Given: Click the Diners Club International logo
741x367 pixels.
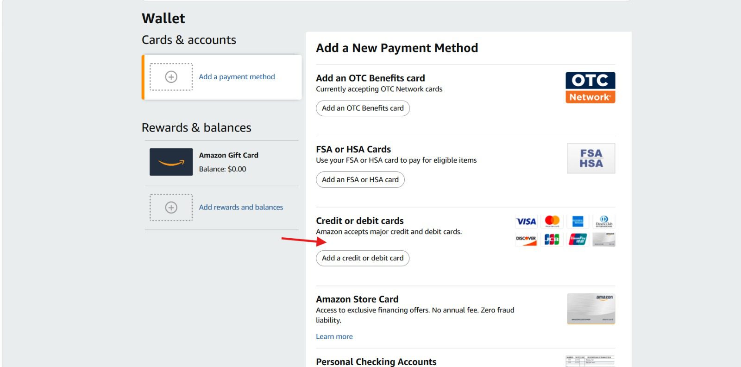Looking at the screenshot, I should click(603, 221).
